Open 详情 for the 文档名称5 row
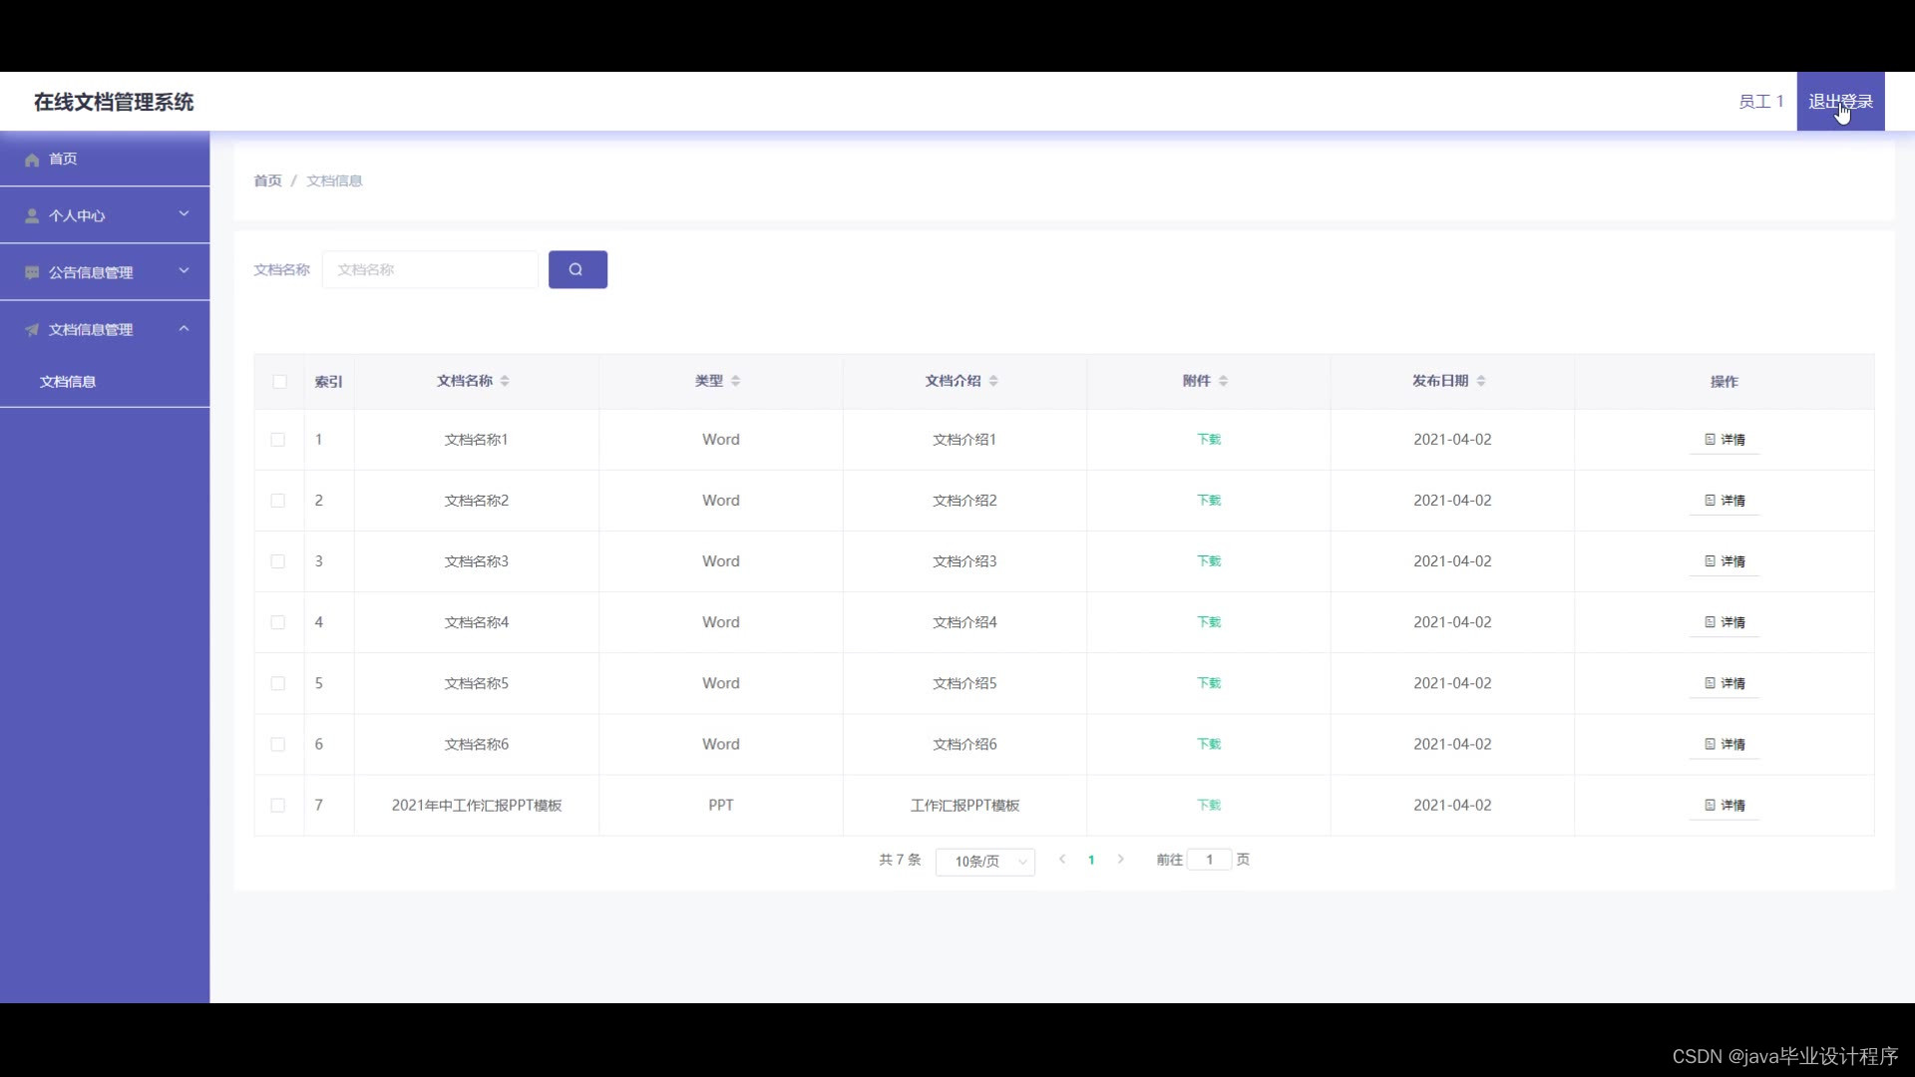This screenshot has height=1077, width=1915. [1724, 684]
